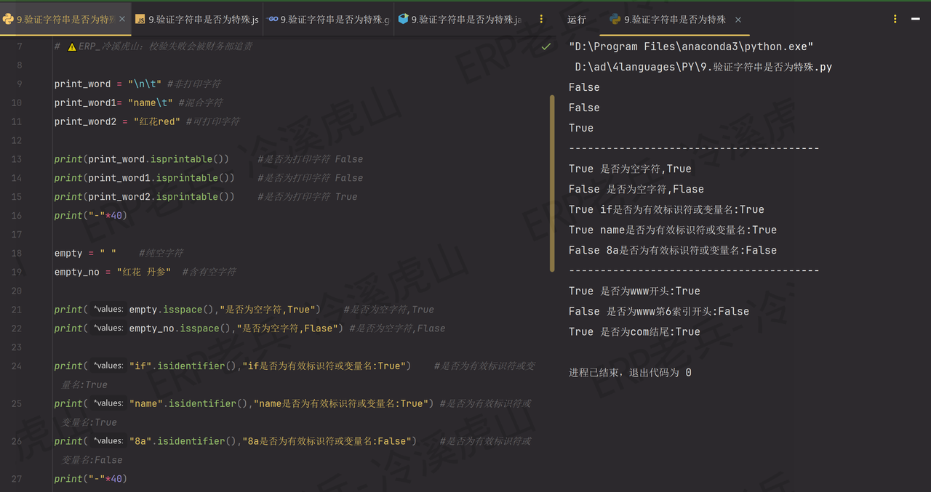Image resolution: width=931 pixels, height=492 pixels.
Task: Open the editor tabs overflow menu
Action: (x=541, y=20)
